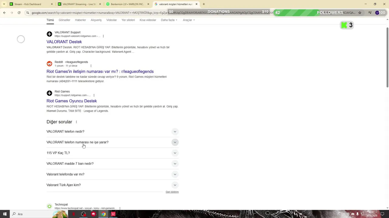389x218 pixels.
Task: Open the notification center icon
Action: pos(382,214)
